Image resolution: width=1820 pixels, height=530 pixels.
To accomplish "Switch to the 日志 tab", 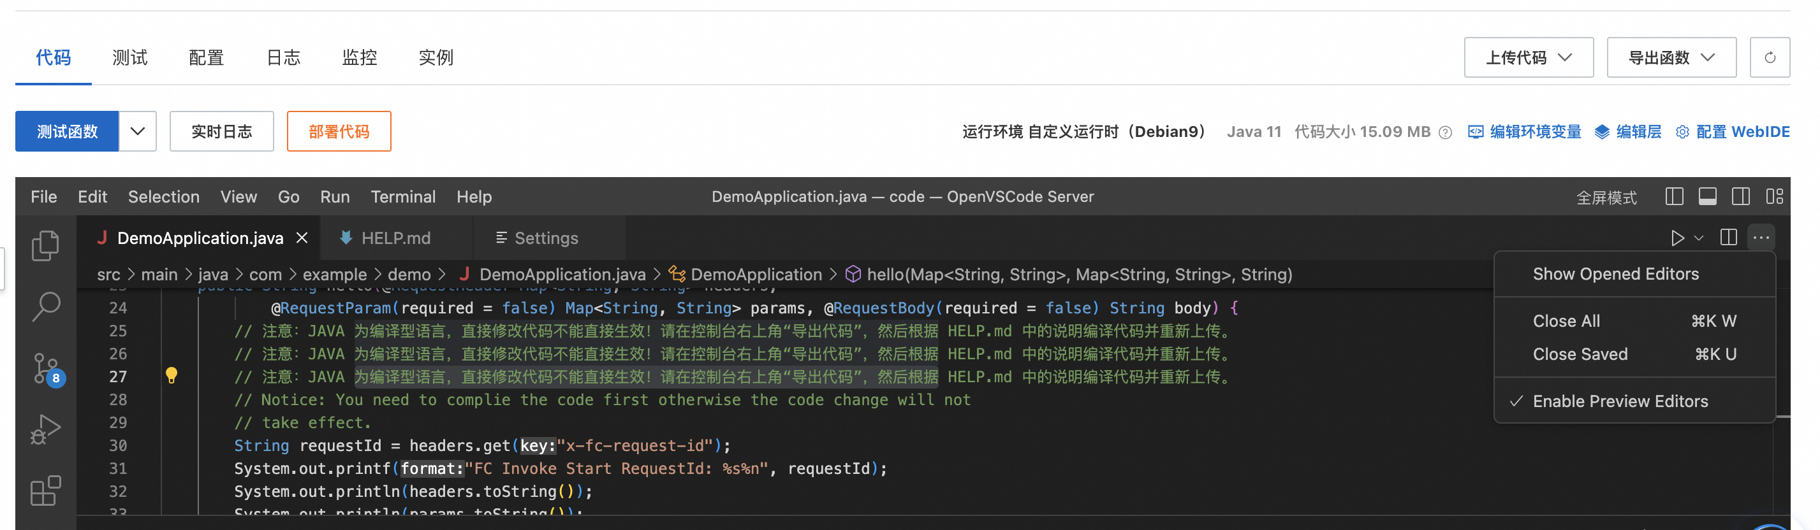I will pos(283,57).
